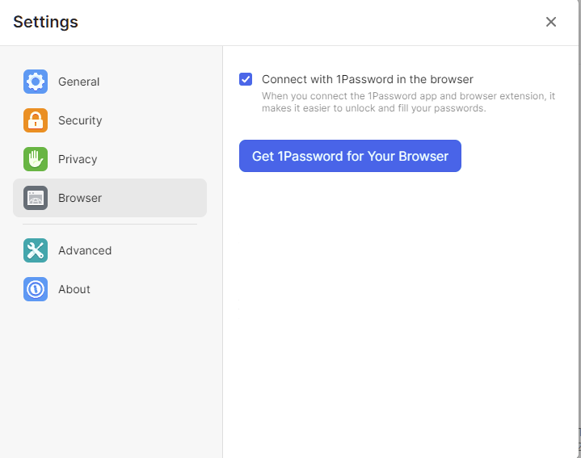This screenshot has width=581, height=458.
Task: Click the green Privacy hand icon
Action: click(x=36, y=159)
